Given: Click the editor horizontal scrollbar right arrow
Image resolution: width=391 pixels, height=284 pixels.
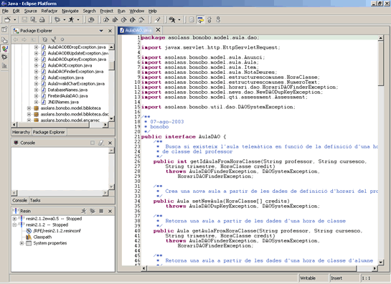Looking at the screenshot, I should point(374,268).
